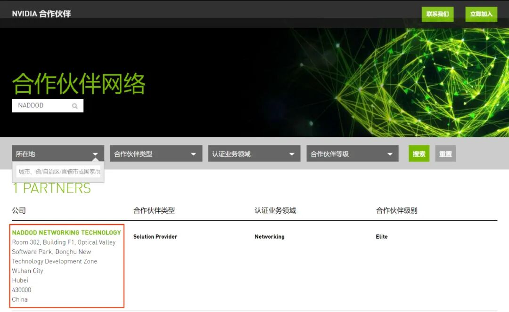Click the city/province location input field
Viewport: 509px width, 312px height.
(58, 172)
